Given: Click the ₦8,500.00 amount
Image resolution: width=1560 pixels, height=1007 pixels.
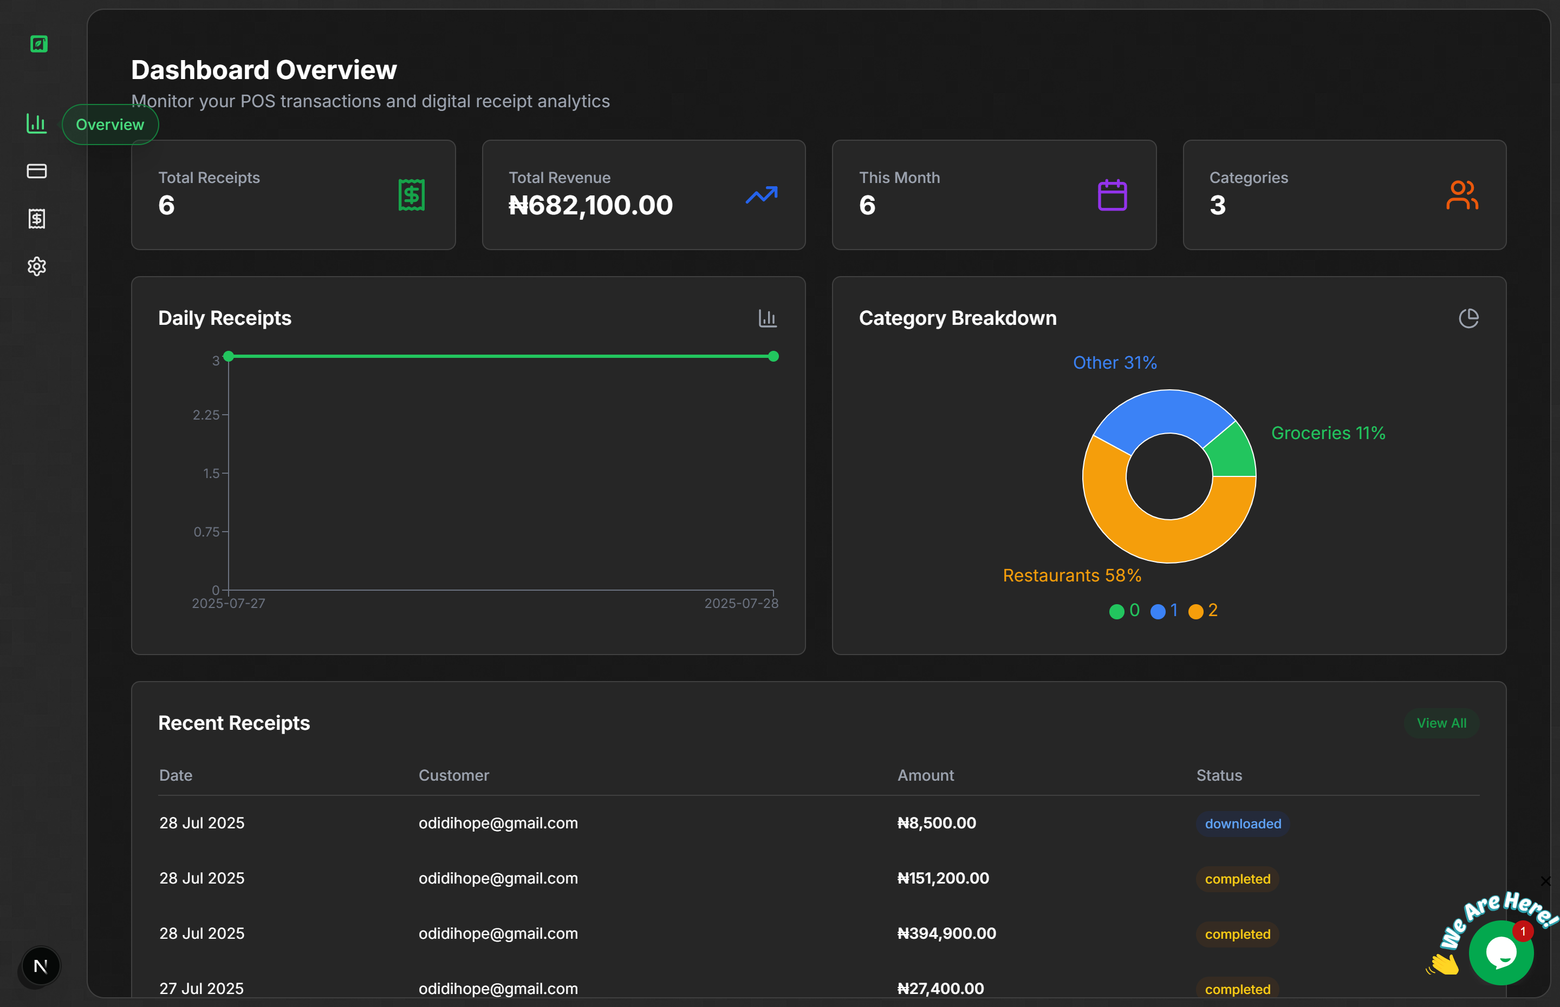Looking at the screenshot, I should pos(937,823).
